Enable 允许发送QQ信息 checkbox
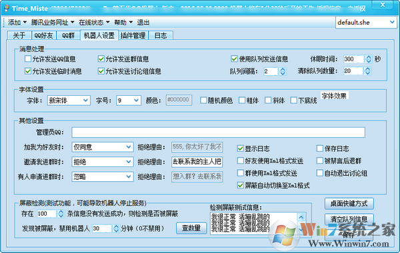 28,59
